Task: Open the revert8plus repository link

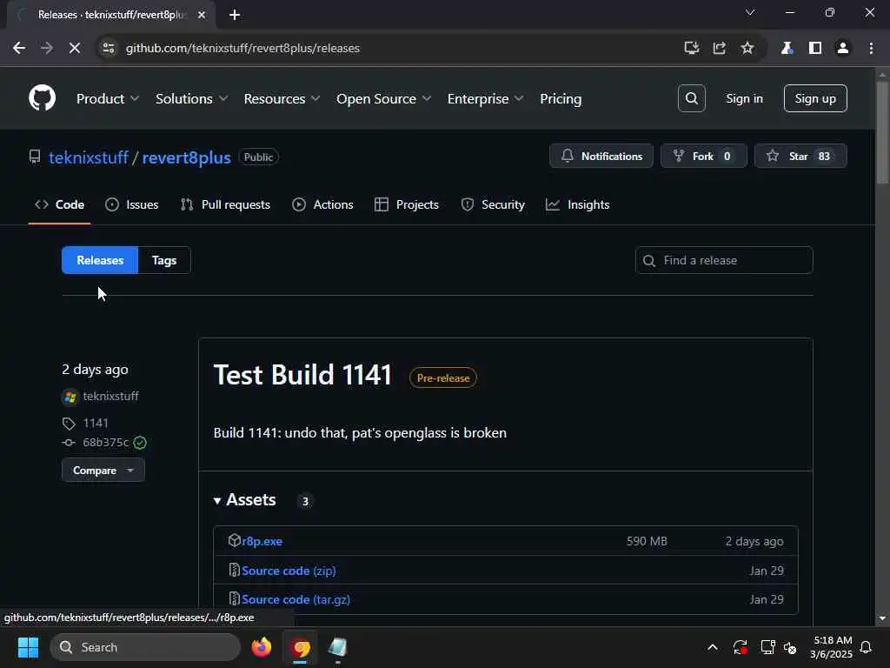Action: pos(186,157)
